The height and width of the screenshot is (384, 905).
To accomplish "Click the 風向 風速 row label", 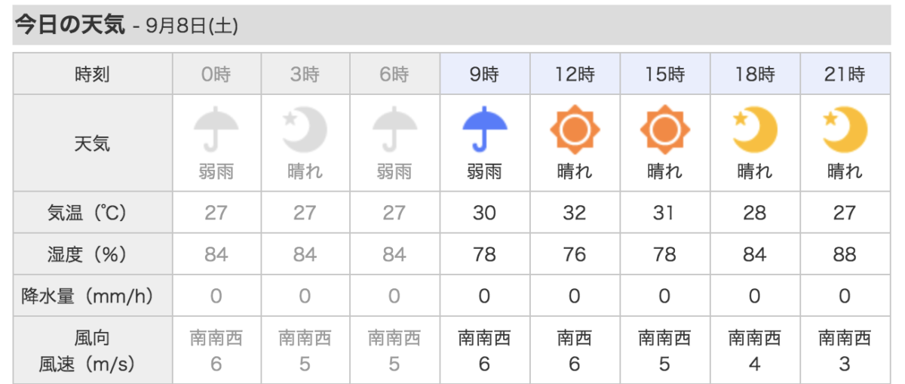I will [93, 351].
